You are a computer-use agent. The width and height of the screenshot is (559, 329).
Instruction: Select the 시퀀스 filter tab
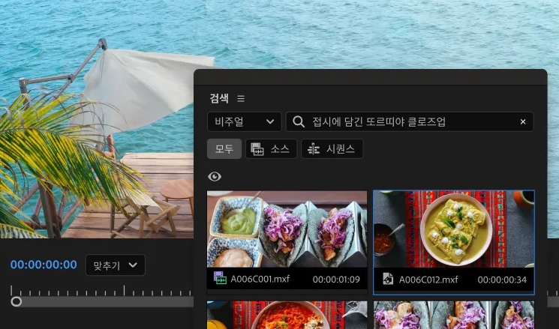point(332,149)
